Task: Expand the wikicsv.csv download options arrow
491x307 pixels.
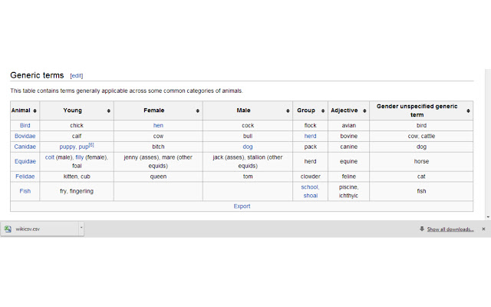Action: coord(81,228)
